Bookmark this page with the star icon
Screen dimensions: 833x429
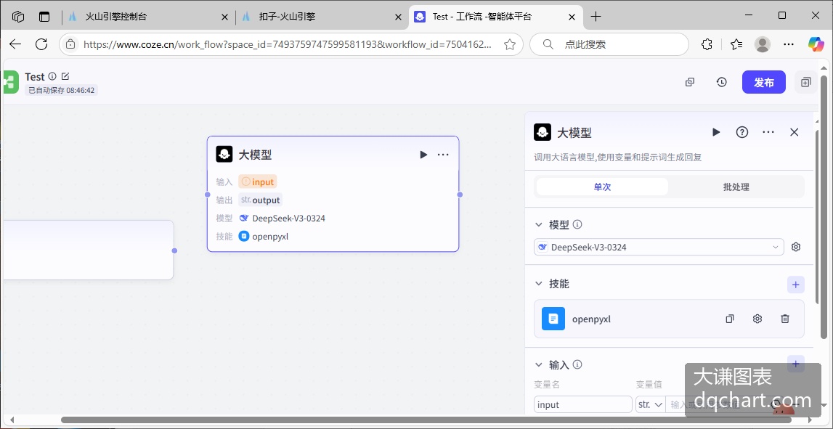510,44
